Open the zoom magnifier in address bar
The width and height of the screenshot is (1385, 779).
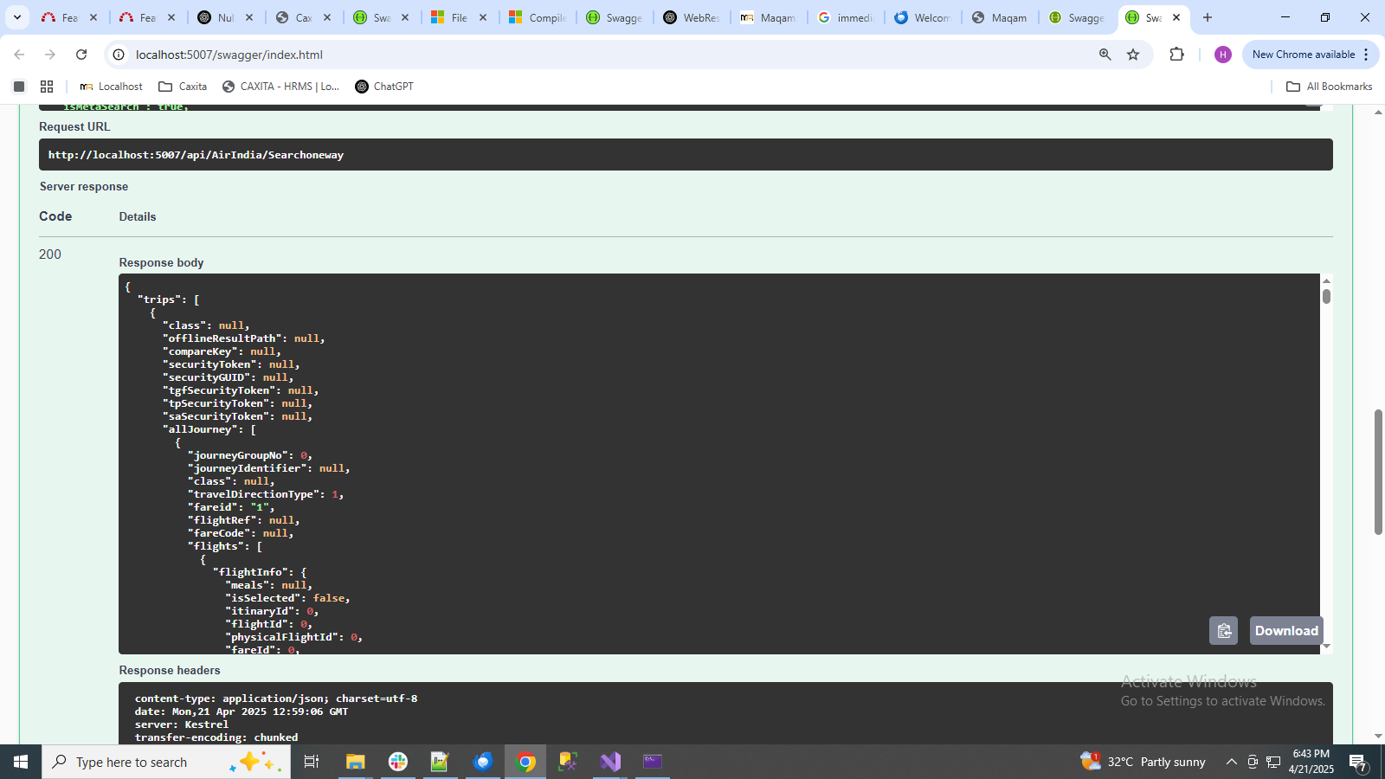(1105, 55)
